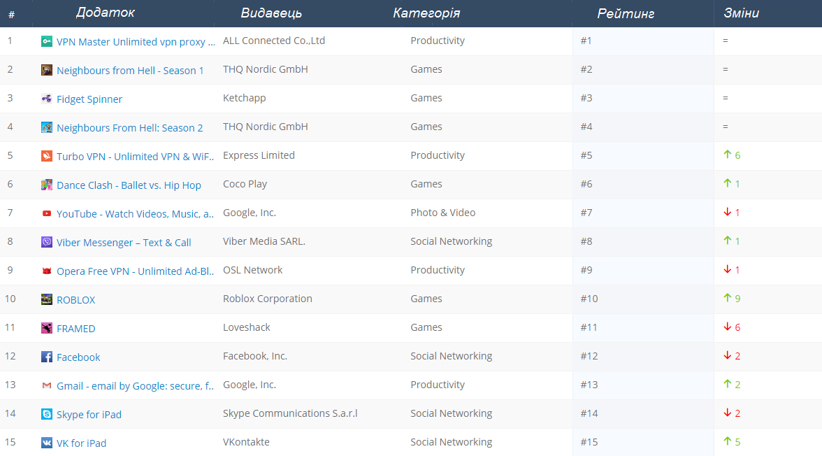
Task: Click publisher Loveshack
Action: [x=246, y=327]
